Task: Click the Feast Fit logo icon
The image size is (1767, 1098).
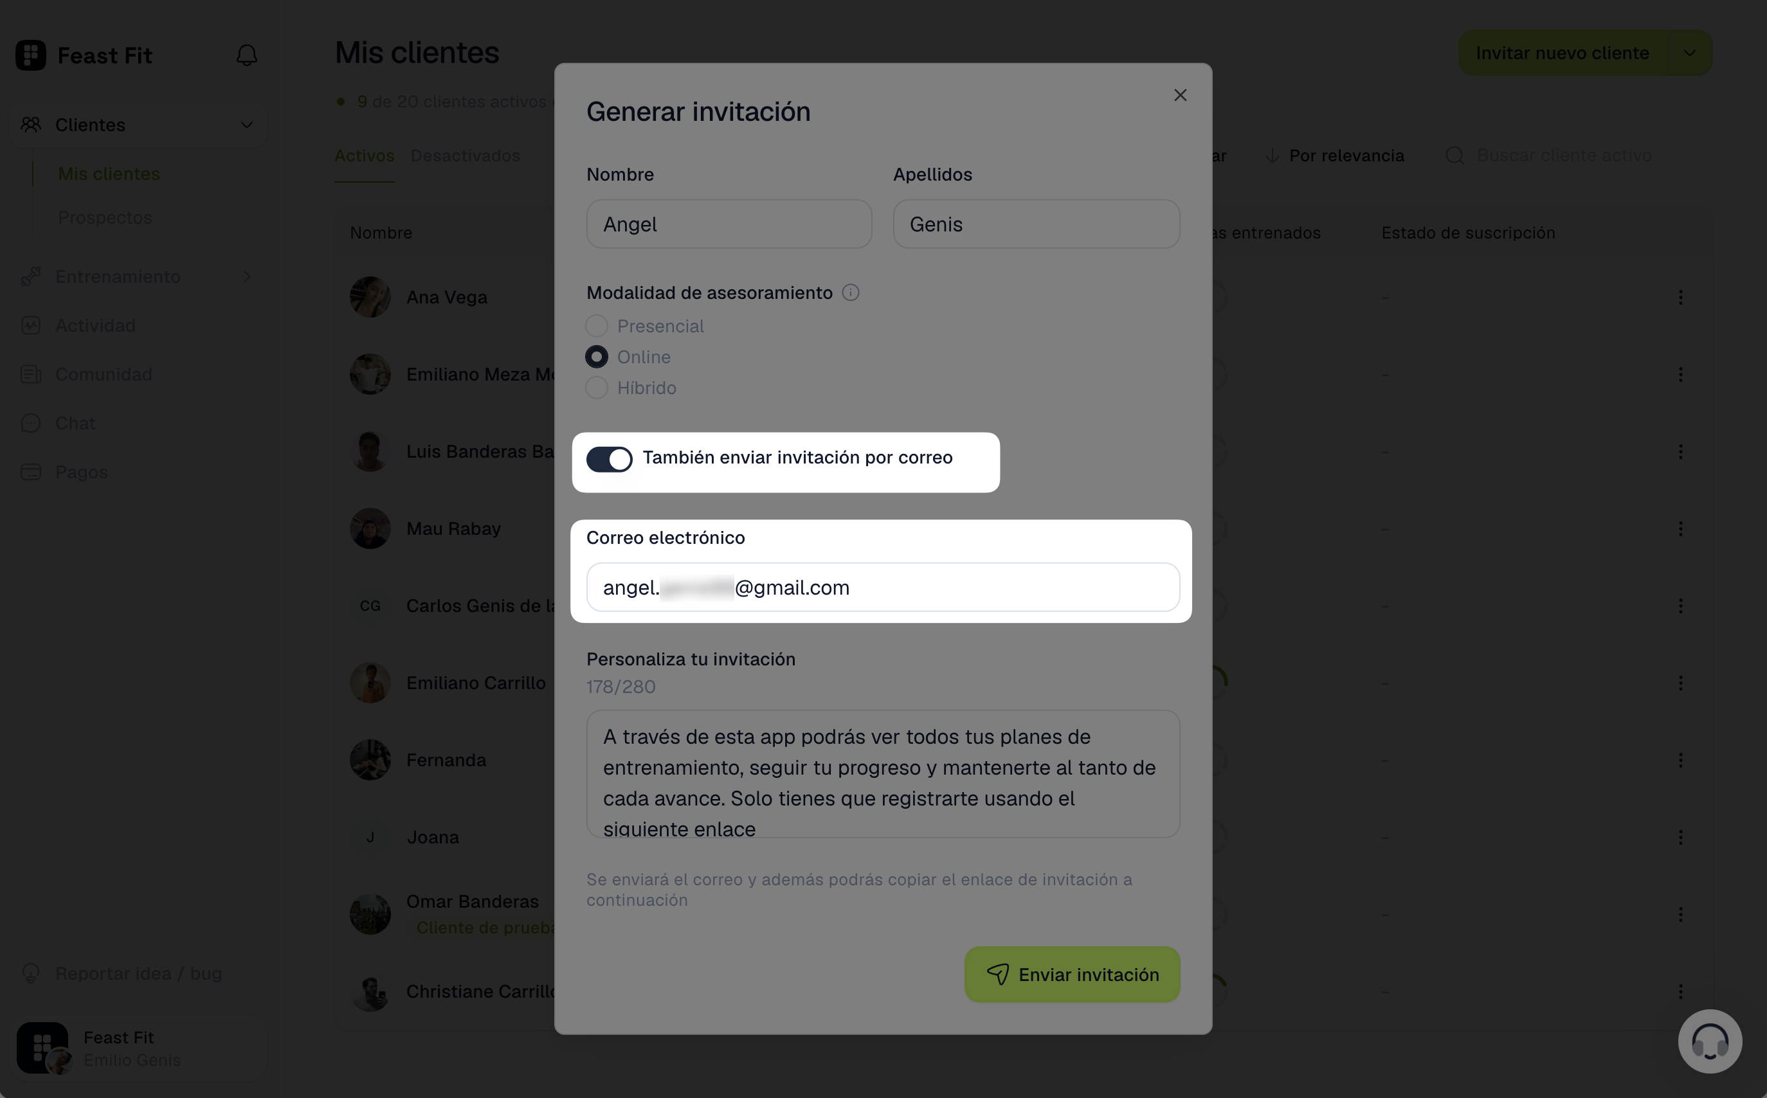Action: click(x=30, y=55)
